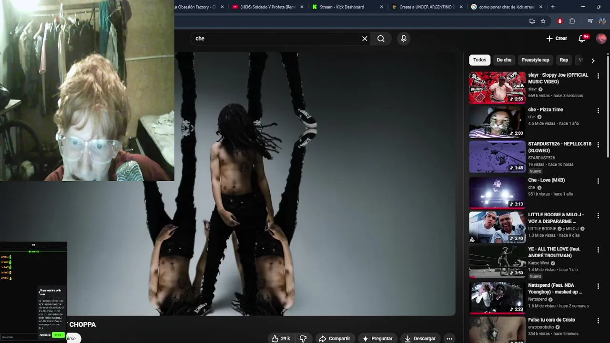Open title Falsa tu cara de Cristo
Viewport: 610px width, 343px height.
551,320
